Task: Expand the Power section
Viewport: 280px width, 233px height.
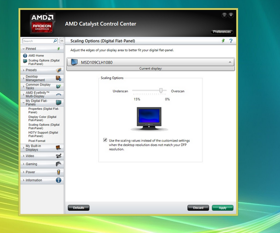Action: (24, 172)
